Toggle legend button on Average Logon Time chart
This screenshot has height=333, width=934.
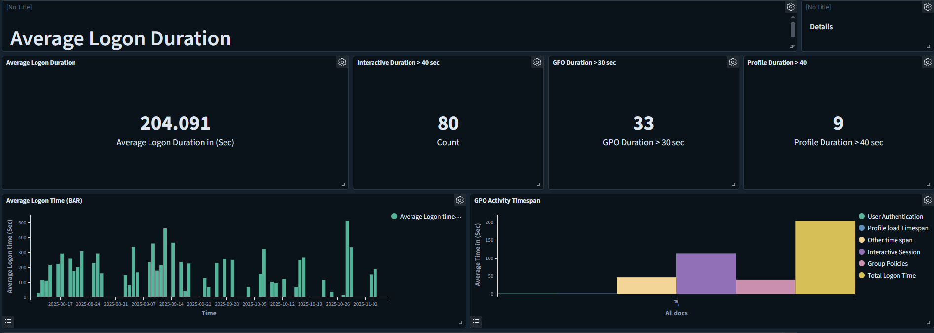(8, 322)
